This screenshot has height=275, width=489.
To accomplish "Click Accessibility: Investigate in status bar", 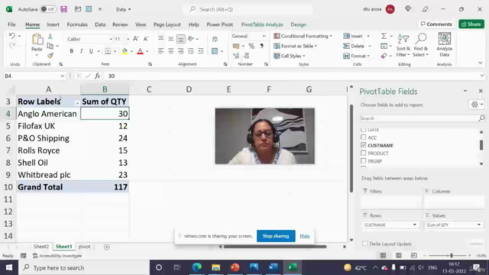I will [x=57, y=256].
